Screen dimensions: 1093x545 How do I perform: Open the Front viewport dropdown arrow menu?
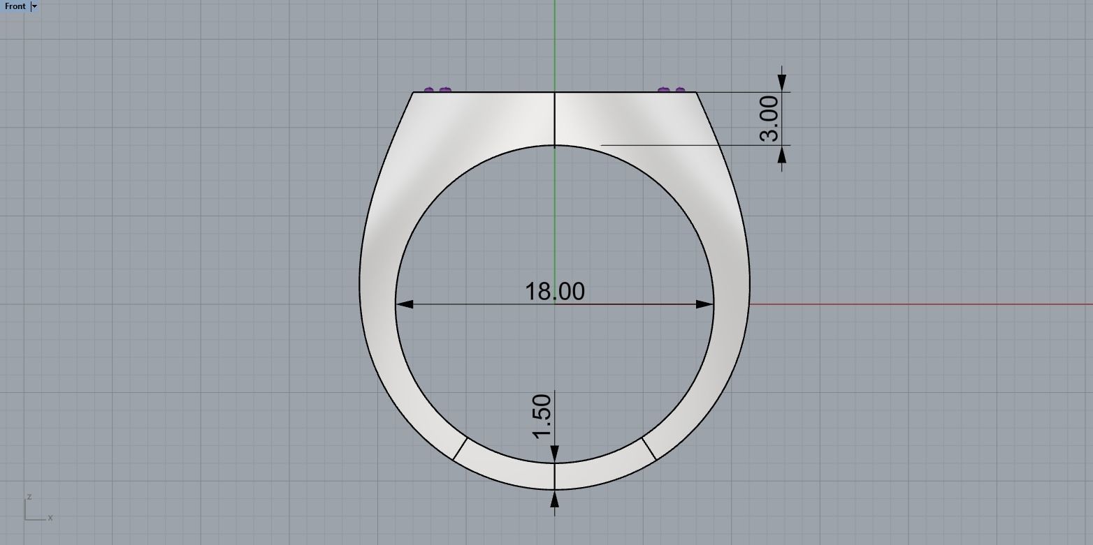pos(34,6)
